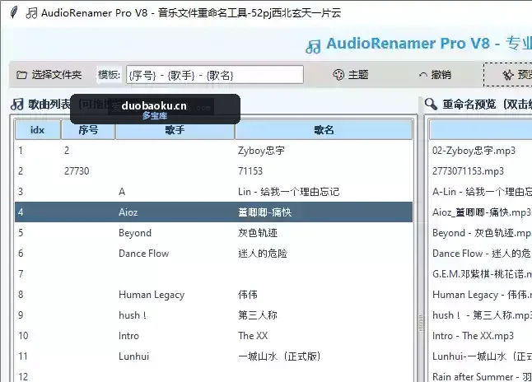Click preview entry G.E.M.邓紫棋-桃花诺
532x382 pixels.
click(x=482, y=274)
